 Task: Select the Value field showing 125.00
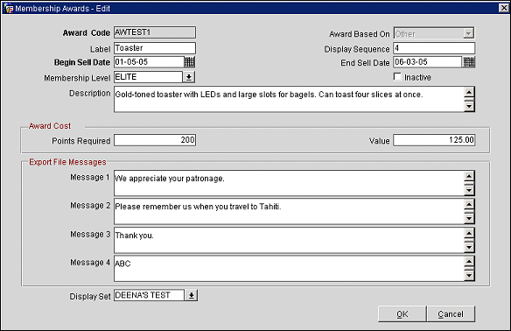[x=434, y=140]
